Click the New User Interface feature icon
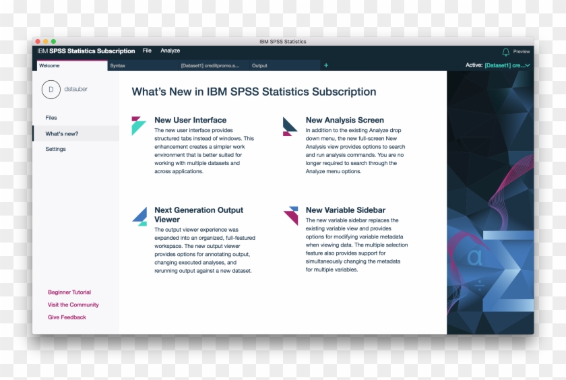 pyautogui.click(x=139, y=125)
